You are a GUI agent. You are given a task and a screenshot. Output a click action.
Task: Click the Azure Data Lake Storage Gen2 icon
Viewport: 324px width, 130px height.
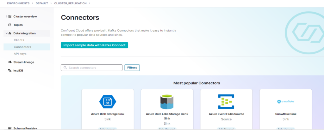pyautogui.click(x=167, y=101)
